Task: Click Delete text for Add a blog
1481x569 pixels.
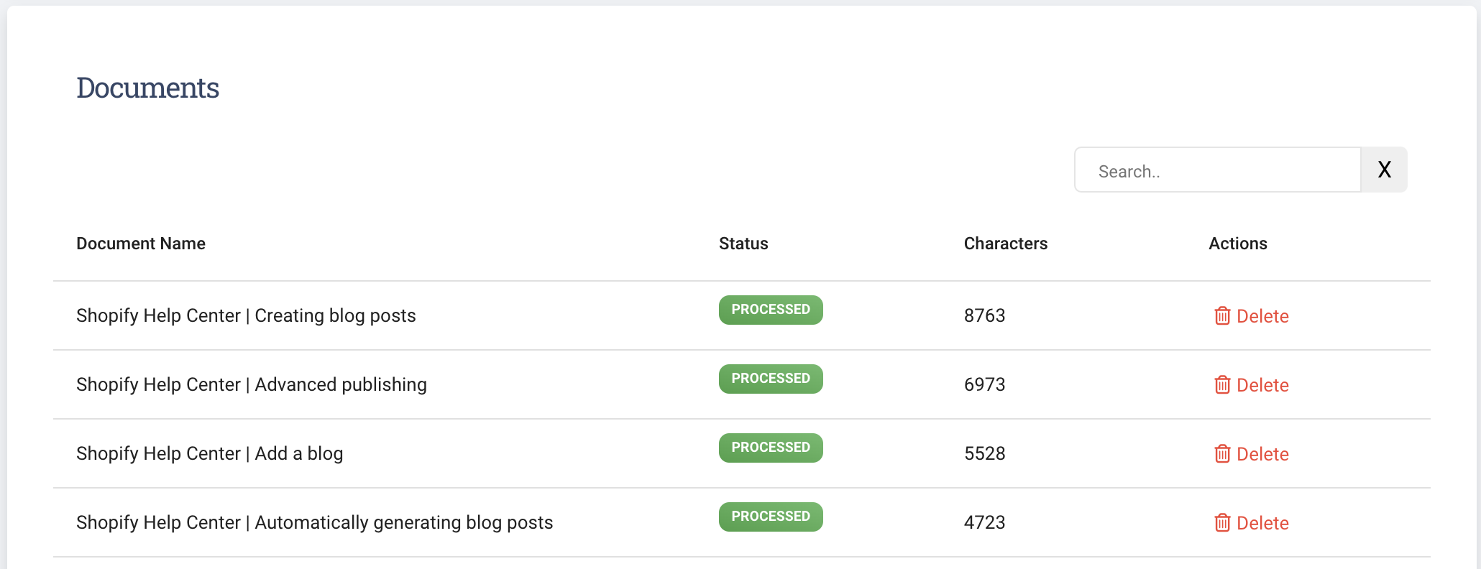Action: pos(1262,454)
